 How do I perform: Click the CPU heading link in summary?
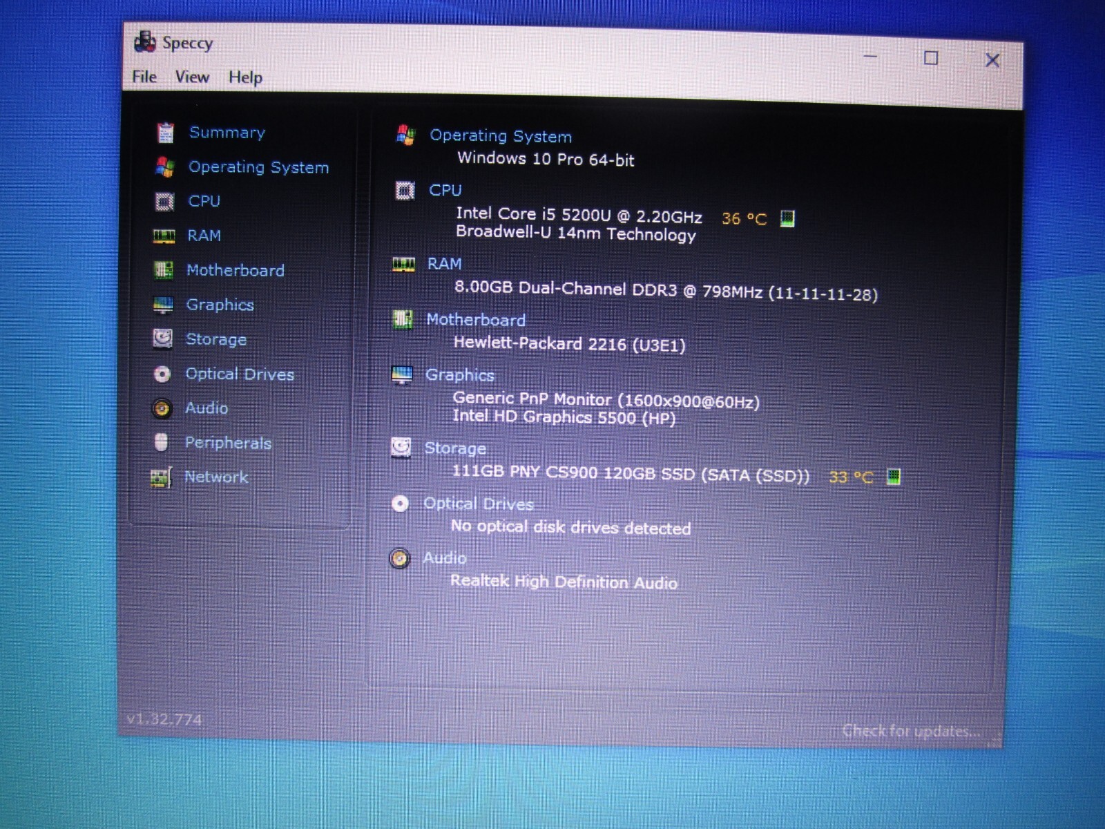pos(445,190)
